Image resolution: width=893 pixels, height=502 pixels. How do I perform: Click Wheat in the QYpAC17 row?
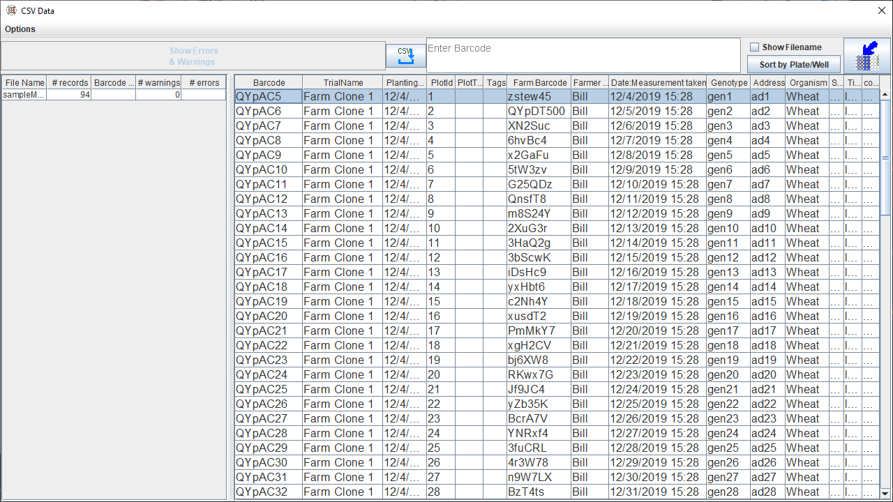coord(808,272)
